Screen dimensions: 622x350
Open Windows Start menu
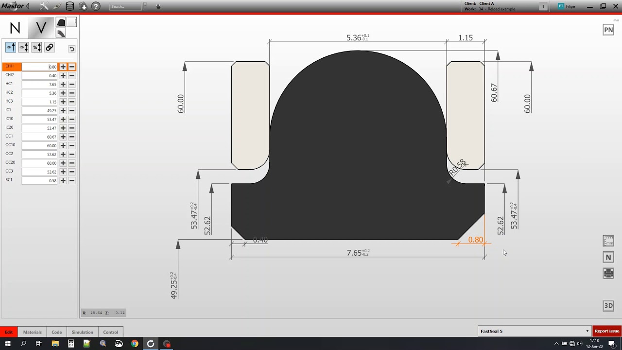coord(8,344)
